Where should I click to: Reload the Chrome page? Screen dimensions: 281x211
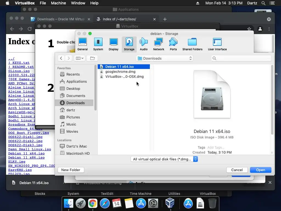point(30,29)
